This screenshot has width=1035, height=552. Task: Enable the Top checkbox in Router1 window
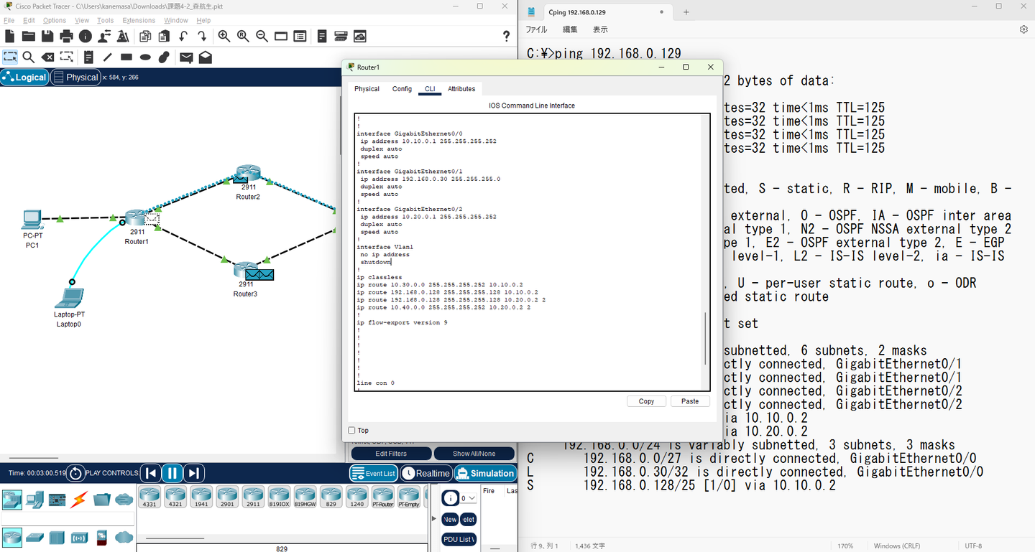coord(352,431)
